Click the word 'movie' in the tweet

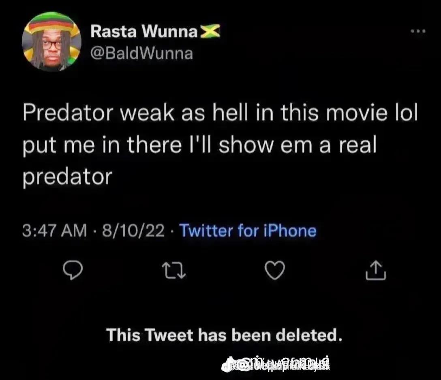click(357, 113)
